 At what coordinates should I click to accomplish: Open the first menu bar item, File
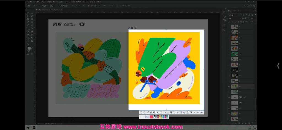[x=32, y=2]
